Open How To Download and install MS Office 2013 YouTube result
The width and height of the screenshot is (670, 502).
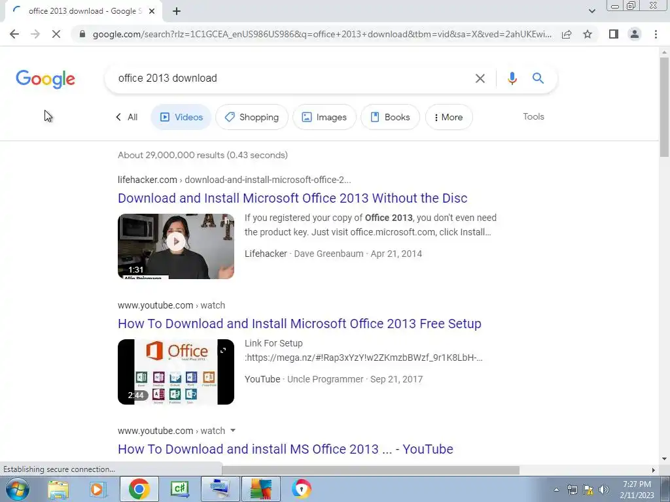(285, 449)
